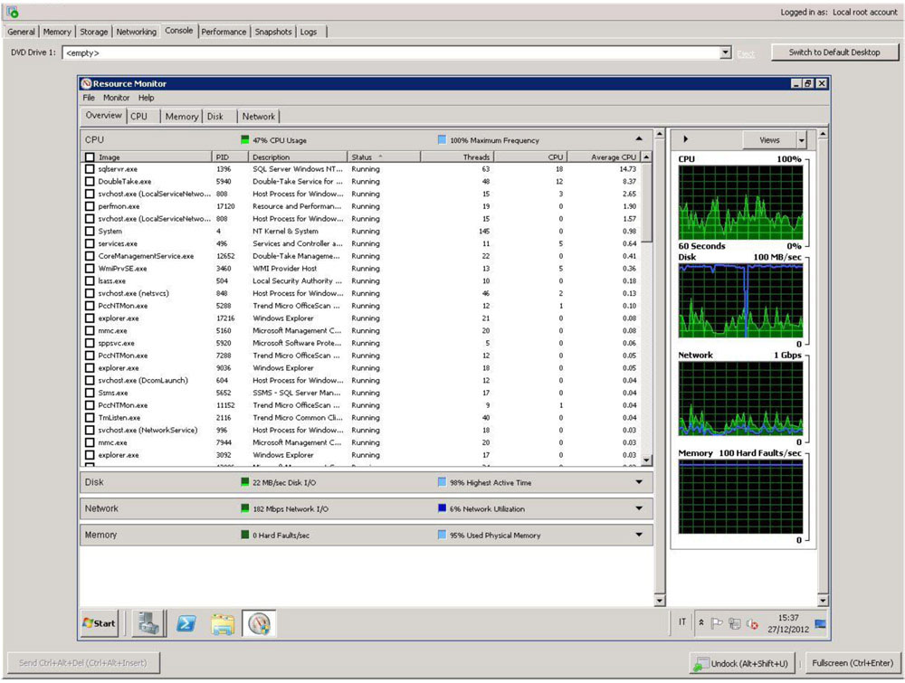Open the Monitor menu
The image size is (905, 683).
coord(116,98)
